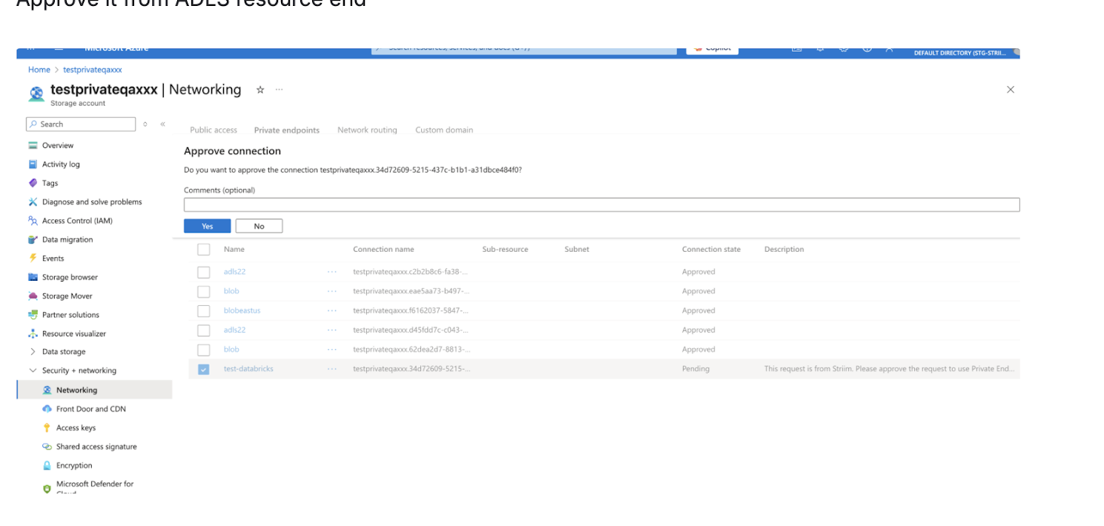Open the Activity log icon in sidebar
Viewport: 1104px width, 526px height.
33,164
